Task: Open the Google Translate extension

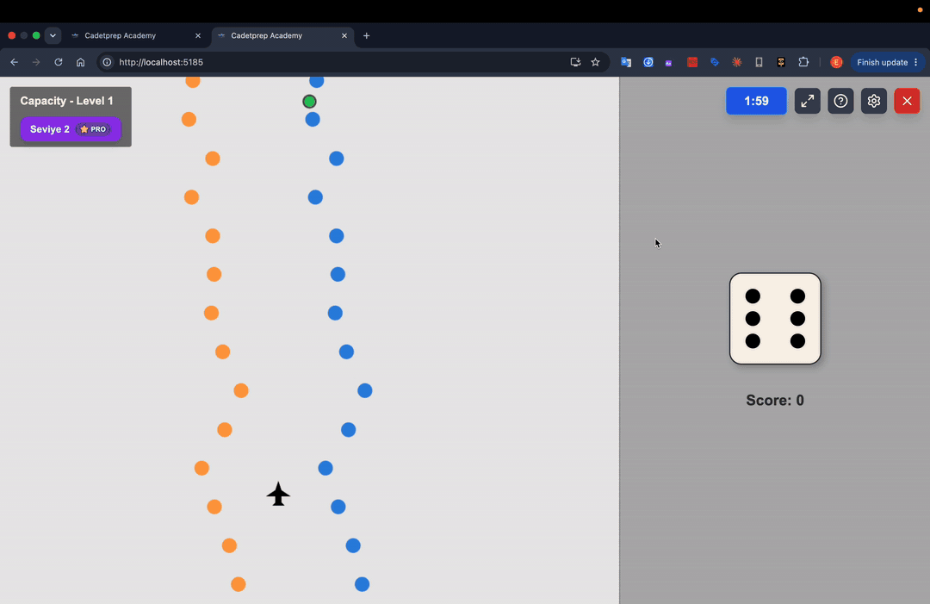Action: 626,62
